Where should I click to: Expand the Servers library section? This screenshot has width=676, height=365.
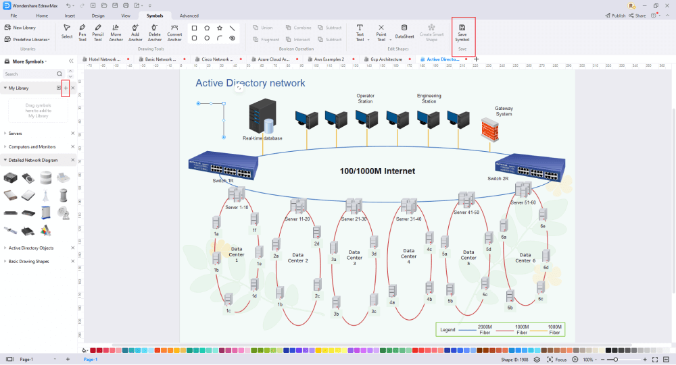[5, 134]
